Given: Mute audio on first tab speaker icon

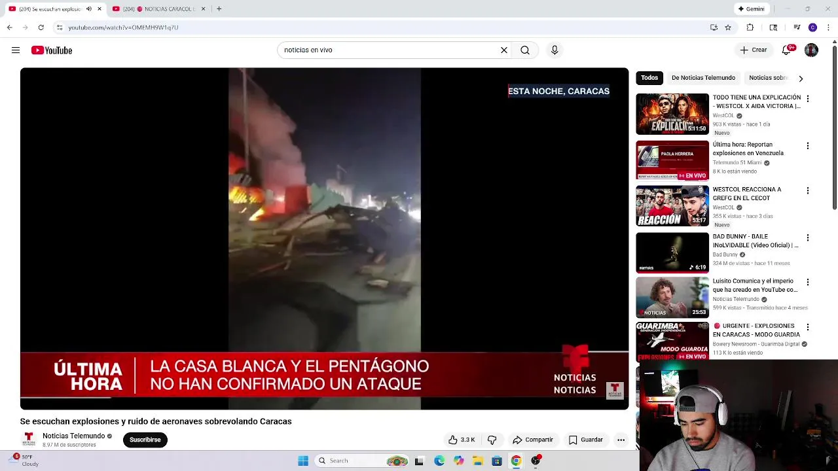Looking at the screenshot, I should pyautogui.click(x=89, y=9).
